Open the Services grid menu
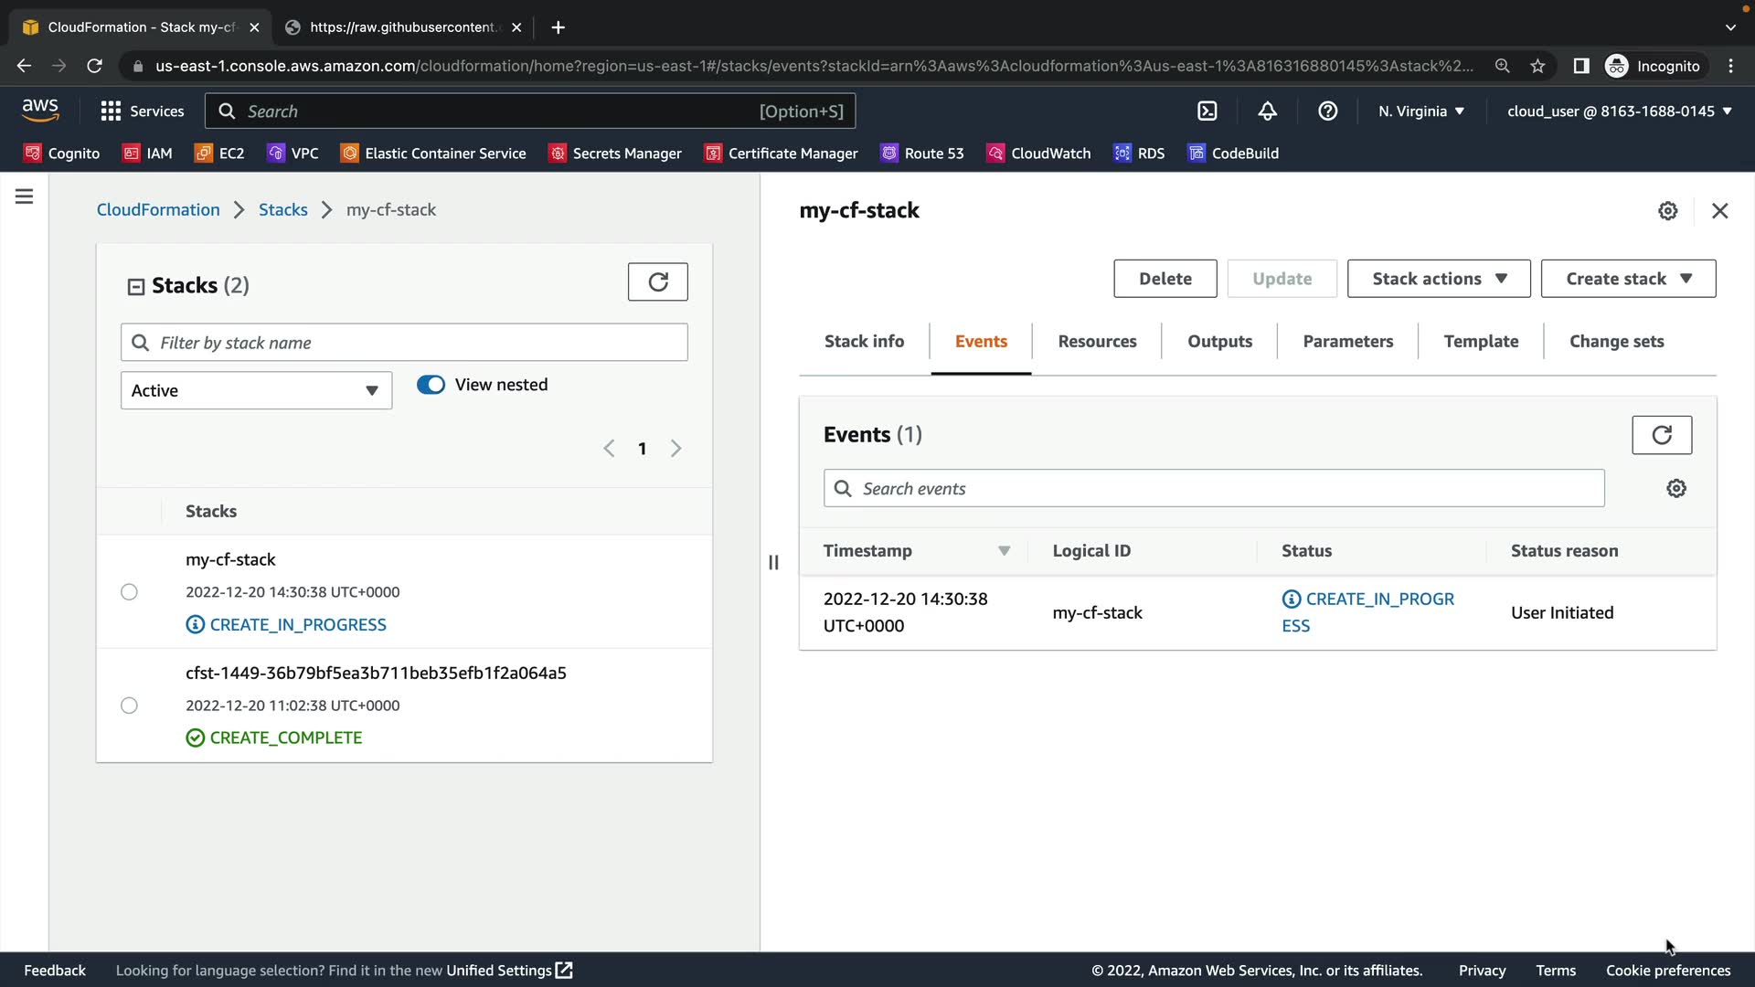This screenshot has width=1755, height=987. [x=142, y=111]
